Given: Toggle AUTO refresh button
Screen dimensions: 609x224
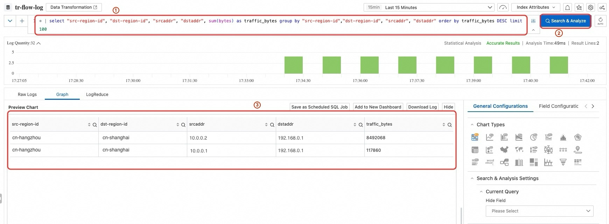Looking at the screenshot, I should tap(600, 21).
